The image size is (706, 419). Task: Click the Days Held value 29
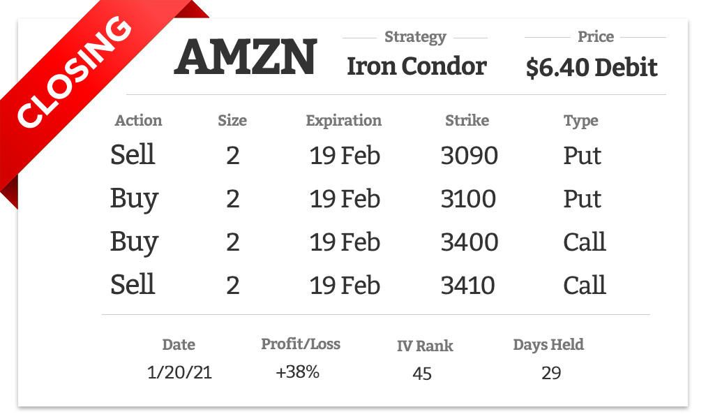tap(551, 373)
